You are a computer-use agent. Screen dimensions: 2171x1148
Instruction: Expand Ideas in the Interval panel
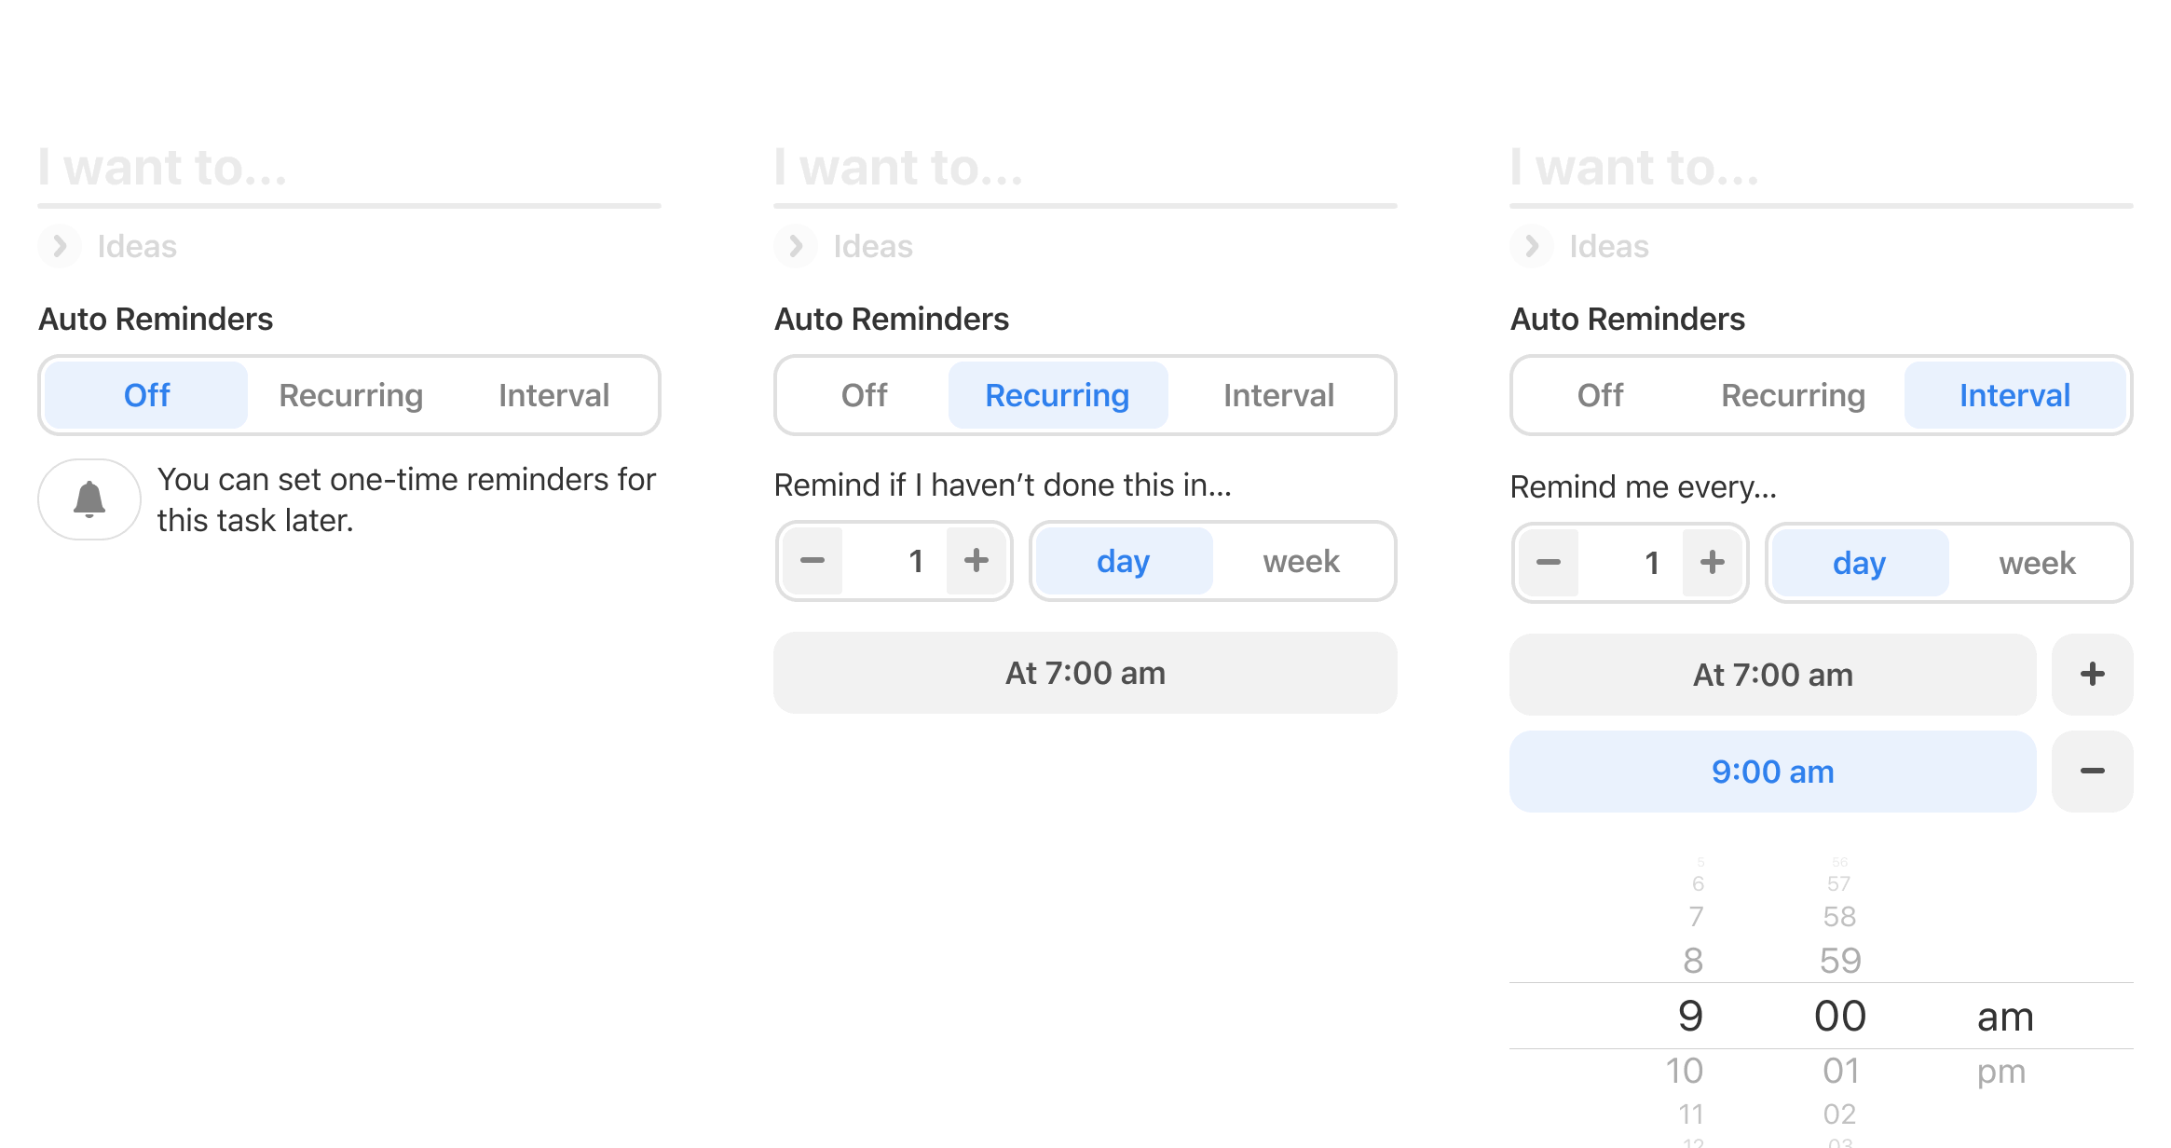(x=1532, y=246)
